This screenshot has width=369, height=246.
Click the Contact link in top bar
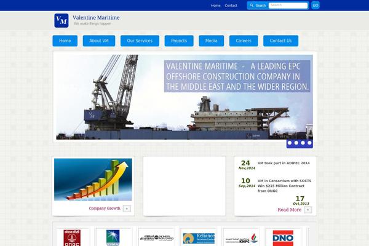pos(231,6)
